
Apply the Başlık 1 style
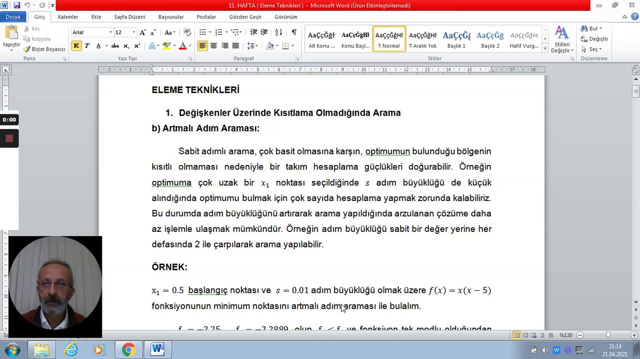456,39
